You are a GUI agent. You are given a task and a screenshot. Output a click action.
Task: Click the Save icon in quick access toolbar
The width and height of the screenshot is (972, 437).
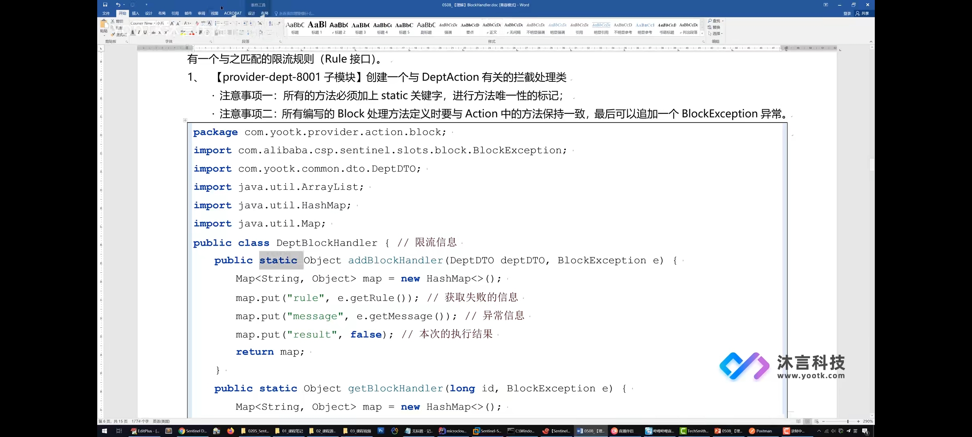tap(105, 5)
